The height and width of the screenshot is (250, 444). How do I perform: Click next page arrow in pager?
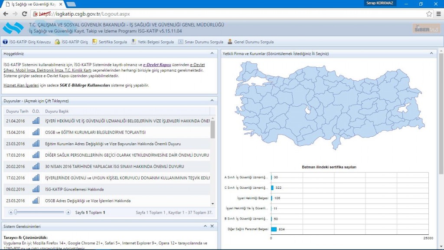click(x=68, y=212)
